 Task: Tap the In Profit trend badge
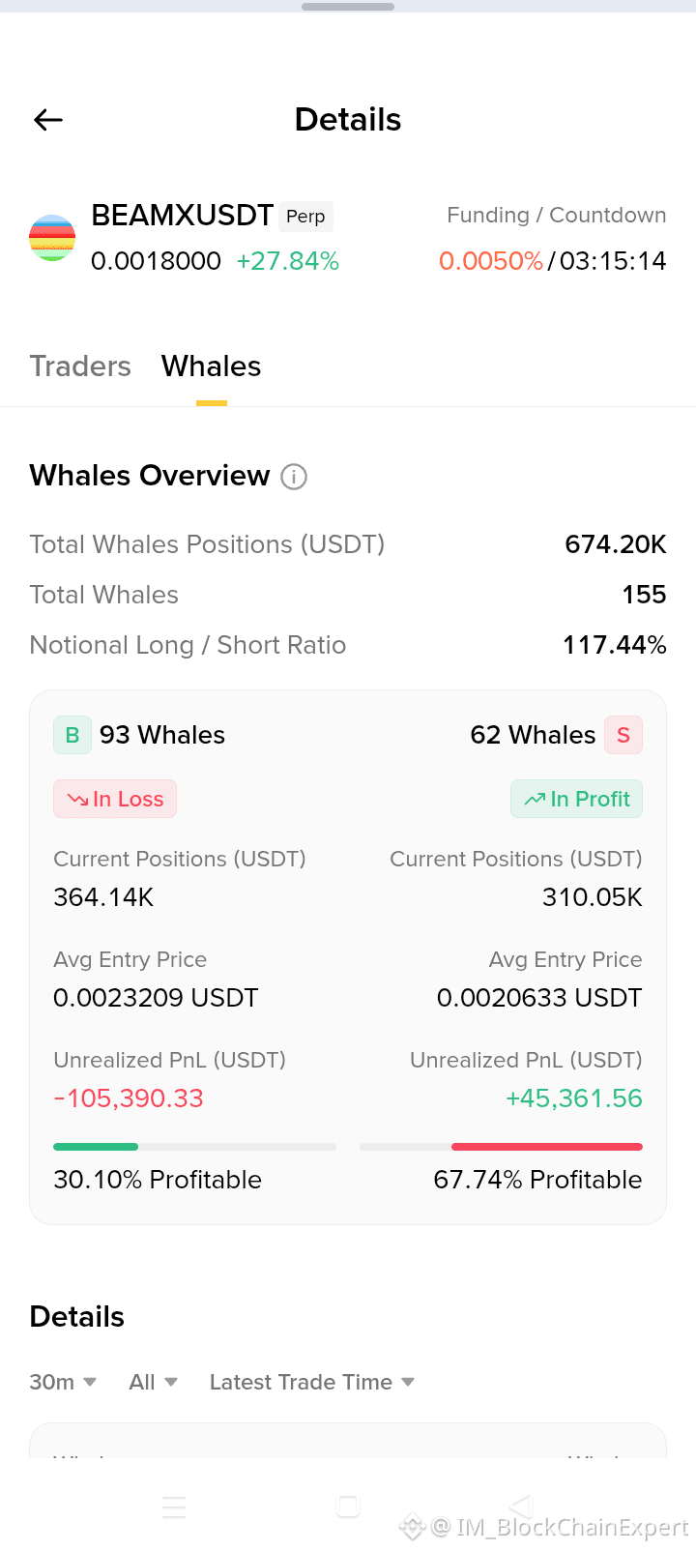(577, 799)
